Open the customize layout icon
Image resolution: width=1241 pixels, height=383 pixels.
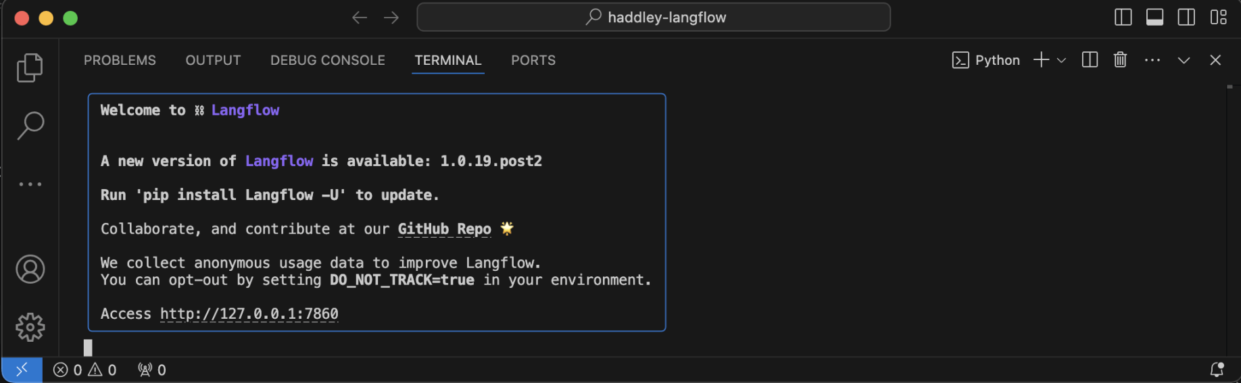(x=1218, y=17)
